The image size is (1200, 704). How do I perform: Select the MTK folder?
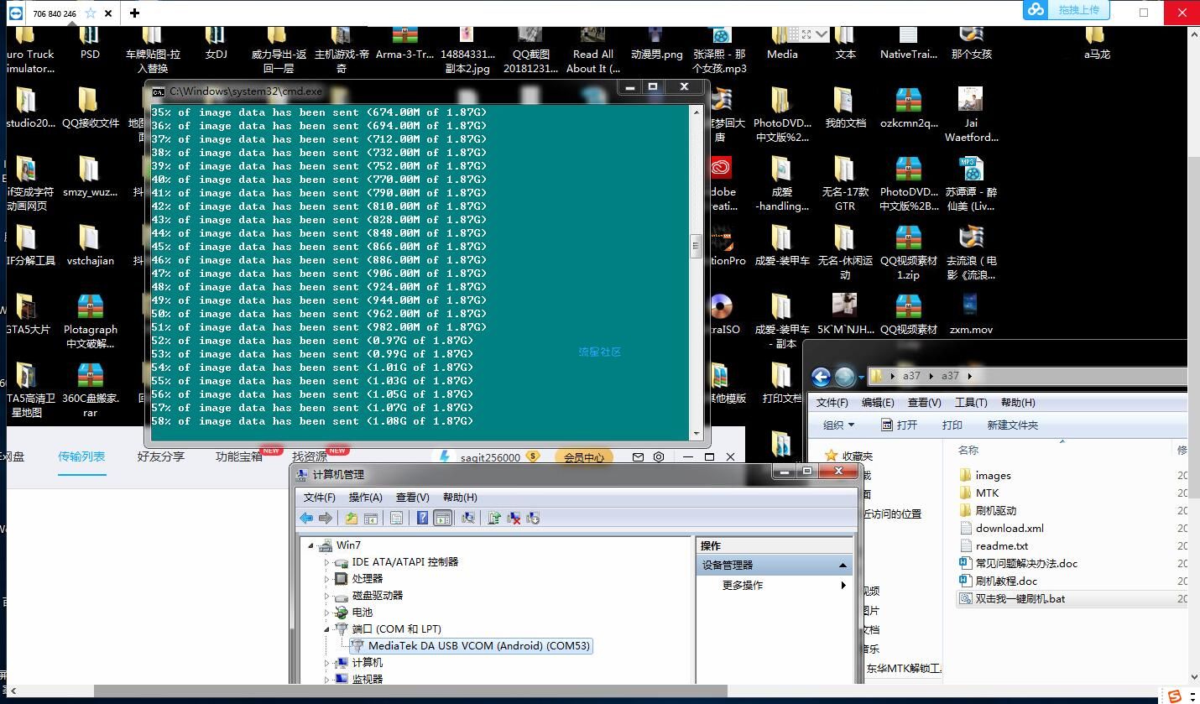click(x=978, y=493)
